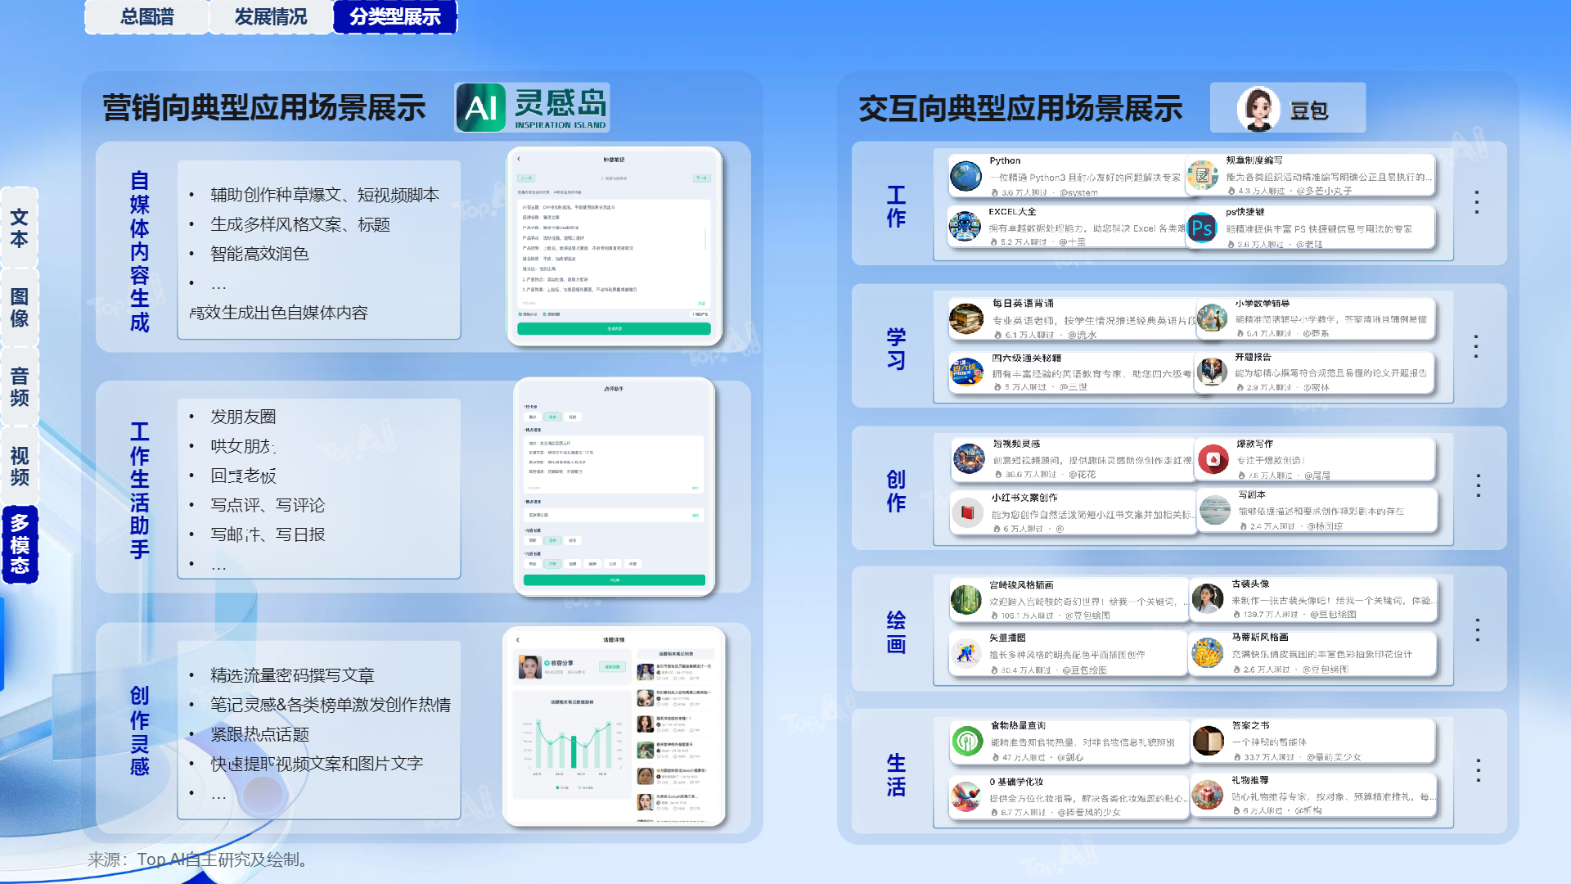This screenshot has height=884, width=1571.
Task: Switch to the 发展情况 tab
Action: pos(271,16)
